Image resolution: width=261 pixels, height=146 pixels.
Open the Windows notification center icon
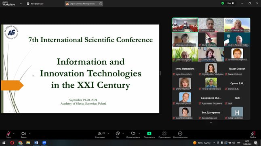pyautogui.click(x=256, y=143)
